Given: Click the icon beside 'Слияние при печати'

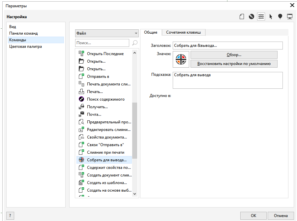Looking at the screenshot, I should [81, 152].
